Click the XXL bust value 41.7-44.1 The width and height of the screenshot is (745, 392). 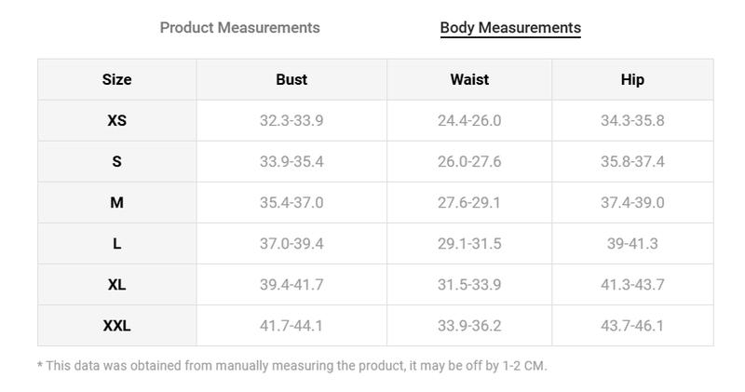click(x=291, y=326)
